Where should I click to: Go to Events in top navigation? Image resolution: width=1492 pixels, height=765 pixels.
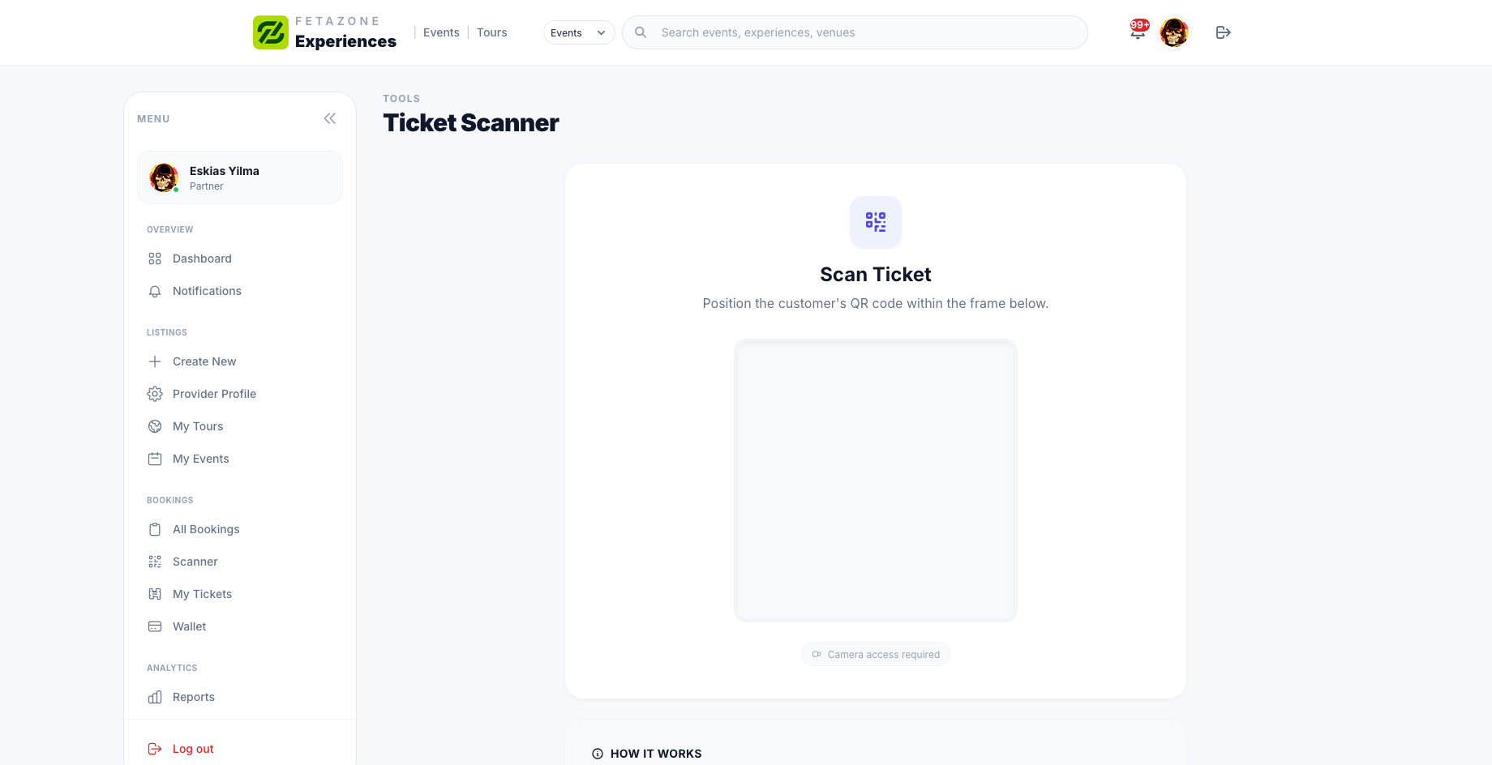[x=441, y=32]
